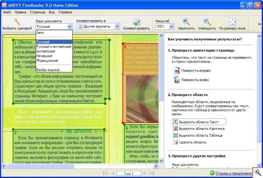Select text region number 6 on page
Image resolution: width=263 pixels, height=178 pixels.
[142, 144]
